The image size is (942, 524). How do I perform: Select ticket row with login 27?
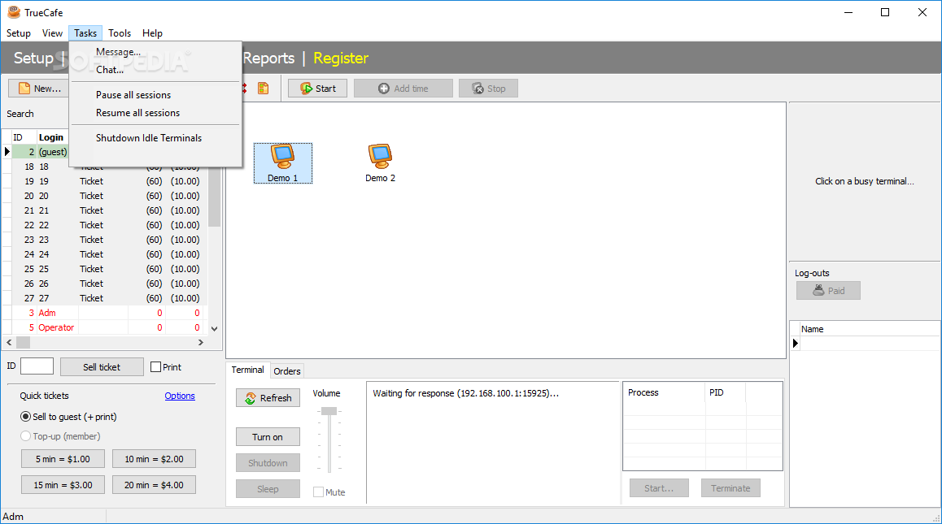pos(105,298)
